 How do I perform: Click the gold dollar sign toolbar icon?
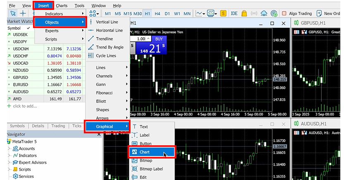pos(223,14)
